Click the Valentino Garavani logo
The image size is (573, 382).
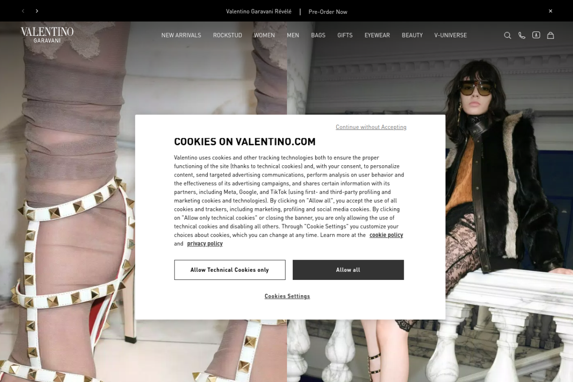pos(47,35)
